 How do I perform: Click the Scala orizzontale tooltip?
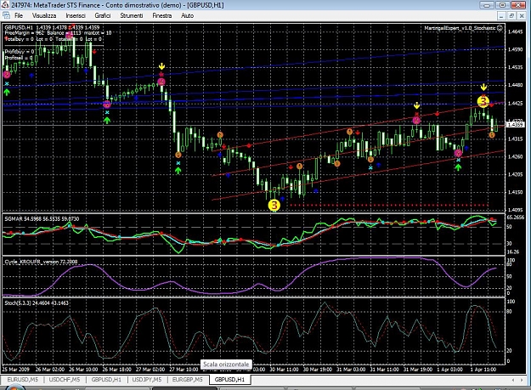pos(226,365)
